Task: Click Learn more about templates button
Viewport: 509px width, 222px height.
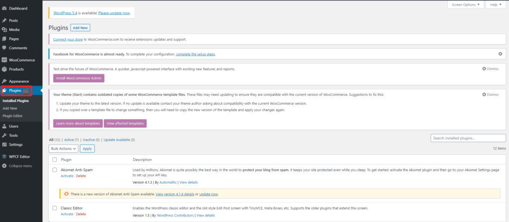Action: pos(78,123)
